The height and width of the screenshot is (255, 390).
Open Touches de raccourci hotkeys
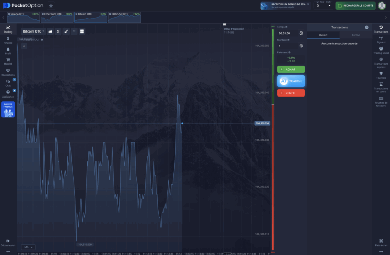coord(381,102)
